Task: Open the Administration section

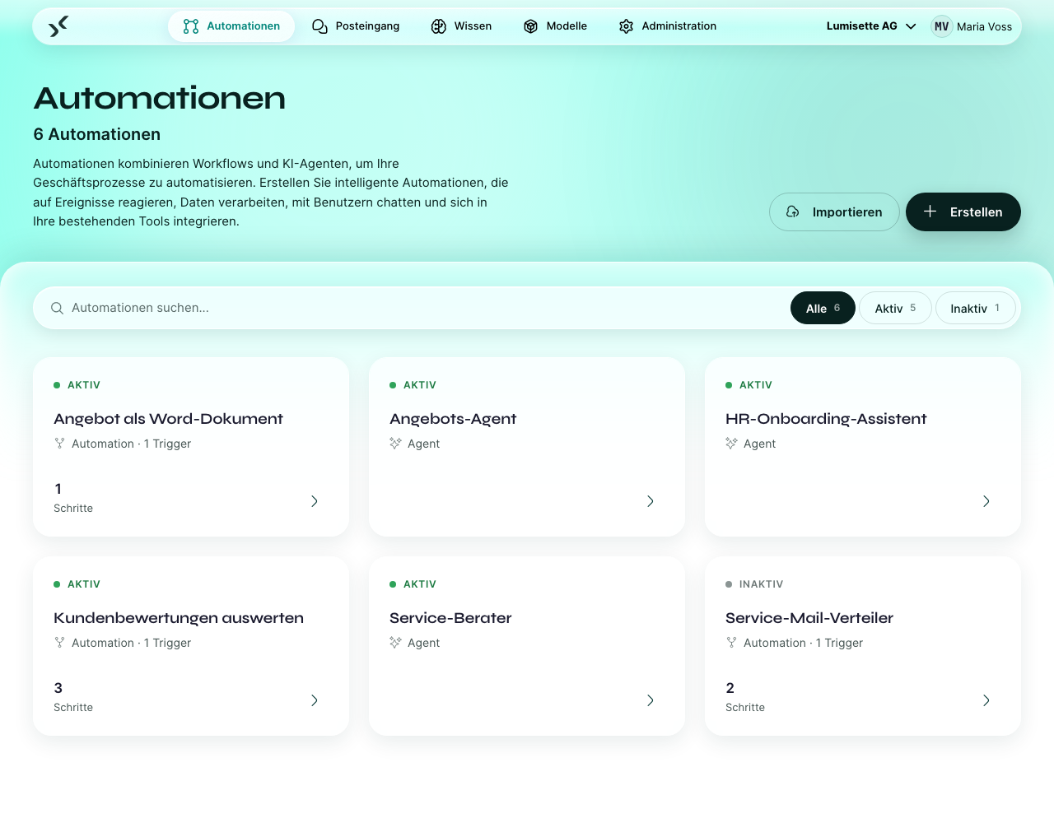Action: 668,26
